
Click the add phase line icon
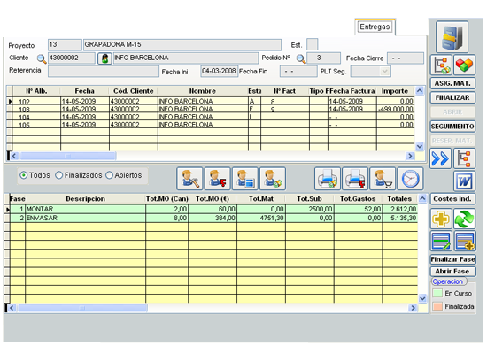pos(465,242)
